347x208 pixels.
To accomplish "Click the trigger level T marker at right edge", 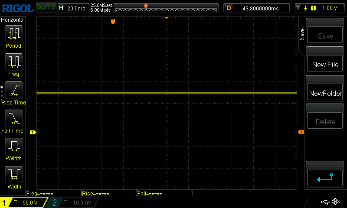I will (x=301, y=132).
